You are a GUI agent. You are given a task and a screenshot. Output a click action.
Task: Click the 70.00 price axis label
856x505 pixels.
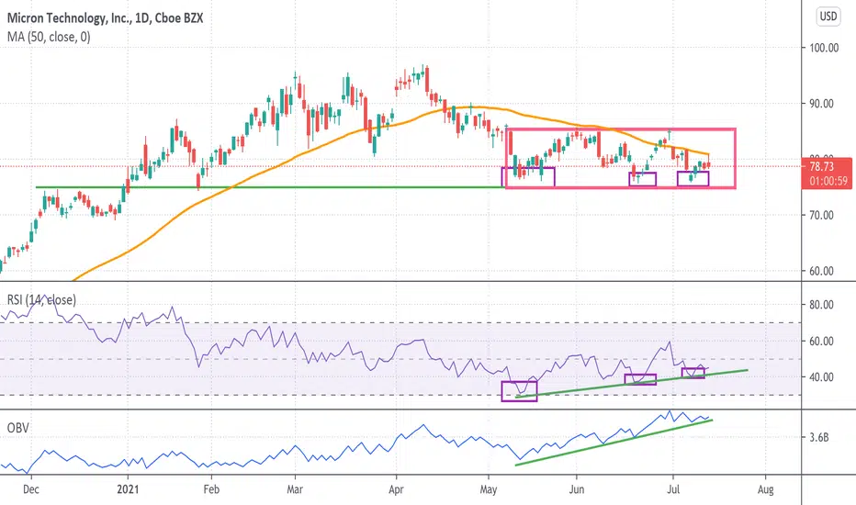[821, 215]
